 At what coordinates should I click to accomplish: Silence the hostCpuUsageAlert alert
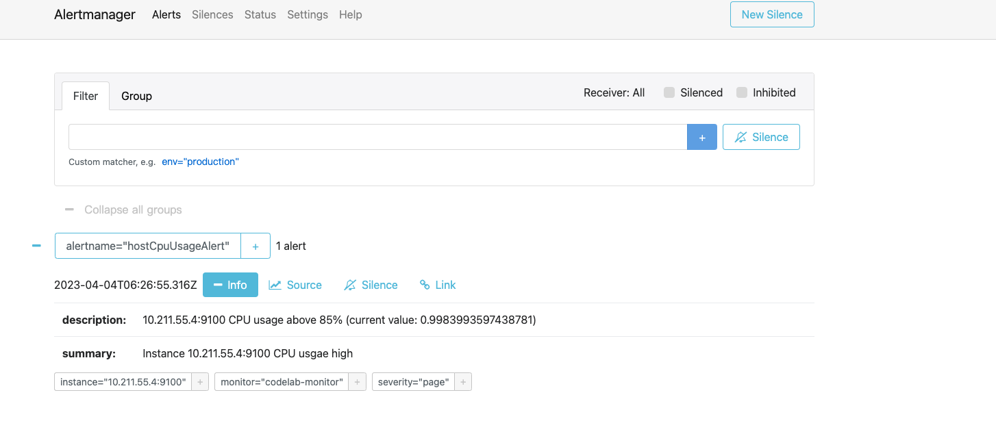point(371,285)
